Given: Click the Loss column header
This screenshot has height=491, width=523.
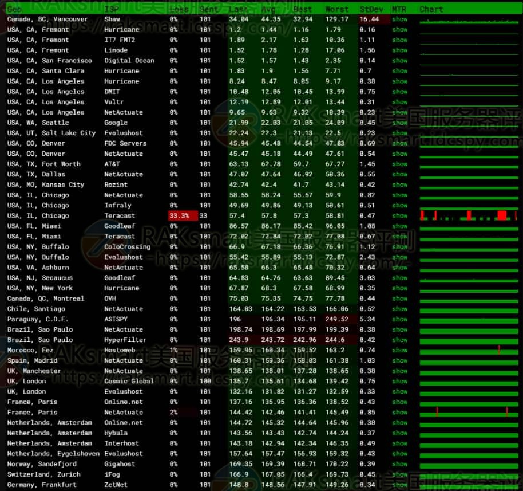Looking at the screenshot, I should click(179, 9).
